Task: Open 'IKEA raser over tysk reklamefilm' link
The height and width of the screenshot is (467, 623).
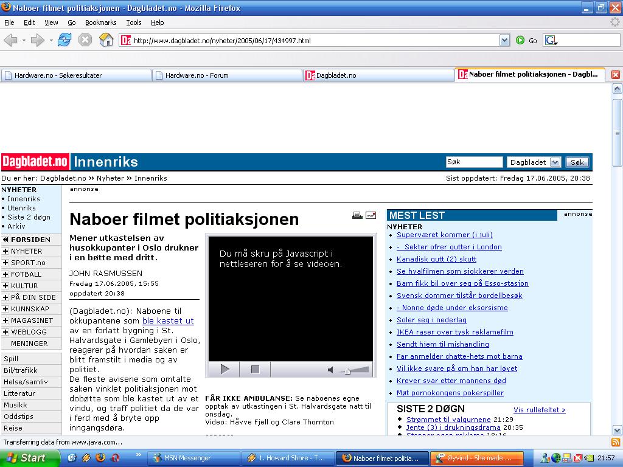Action: click(455, 332)
